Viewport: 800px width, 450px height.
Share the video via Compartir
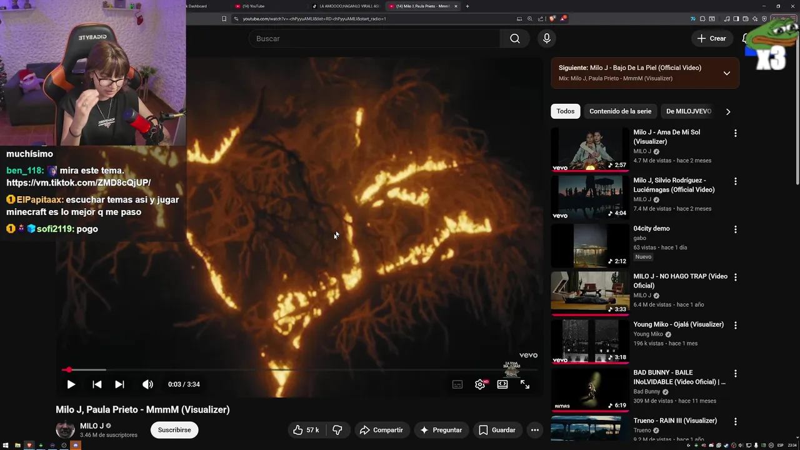[x=381, y=430]
